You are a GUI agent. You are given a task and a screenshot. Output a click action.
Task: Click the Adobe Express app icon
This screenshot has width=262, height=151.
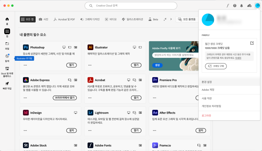click(26, 80)
